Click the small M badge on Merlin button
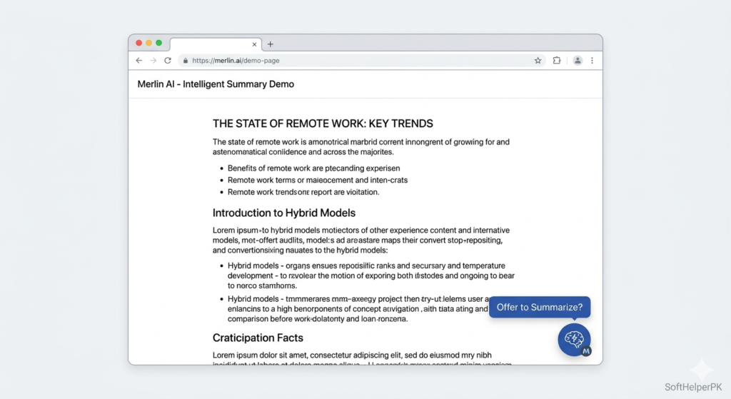 point(586,351)
